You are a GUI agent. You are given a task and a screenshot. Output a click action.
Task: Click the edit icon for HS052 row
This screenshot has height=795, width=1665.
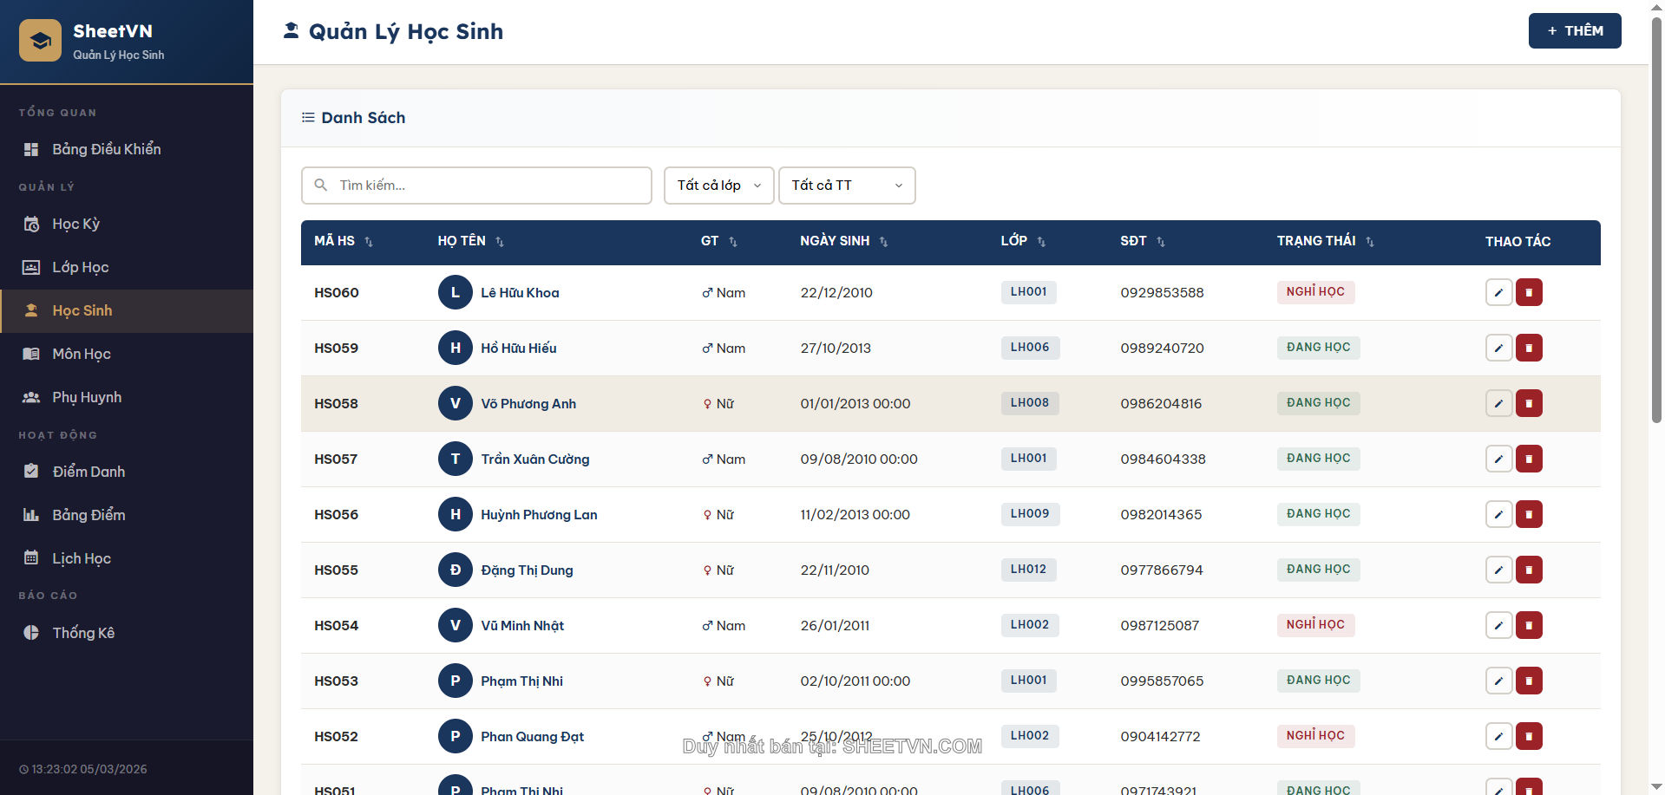tap(1498, 736)
